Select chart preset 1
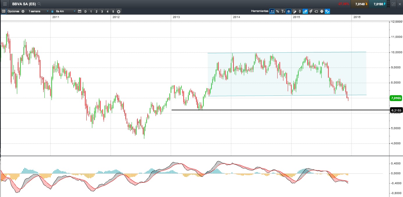403x197 pixels. point(91,11)
